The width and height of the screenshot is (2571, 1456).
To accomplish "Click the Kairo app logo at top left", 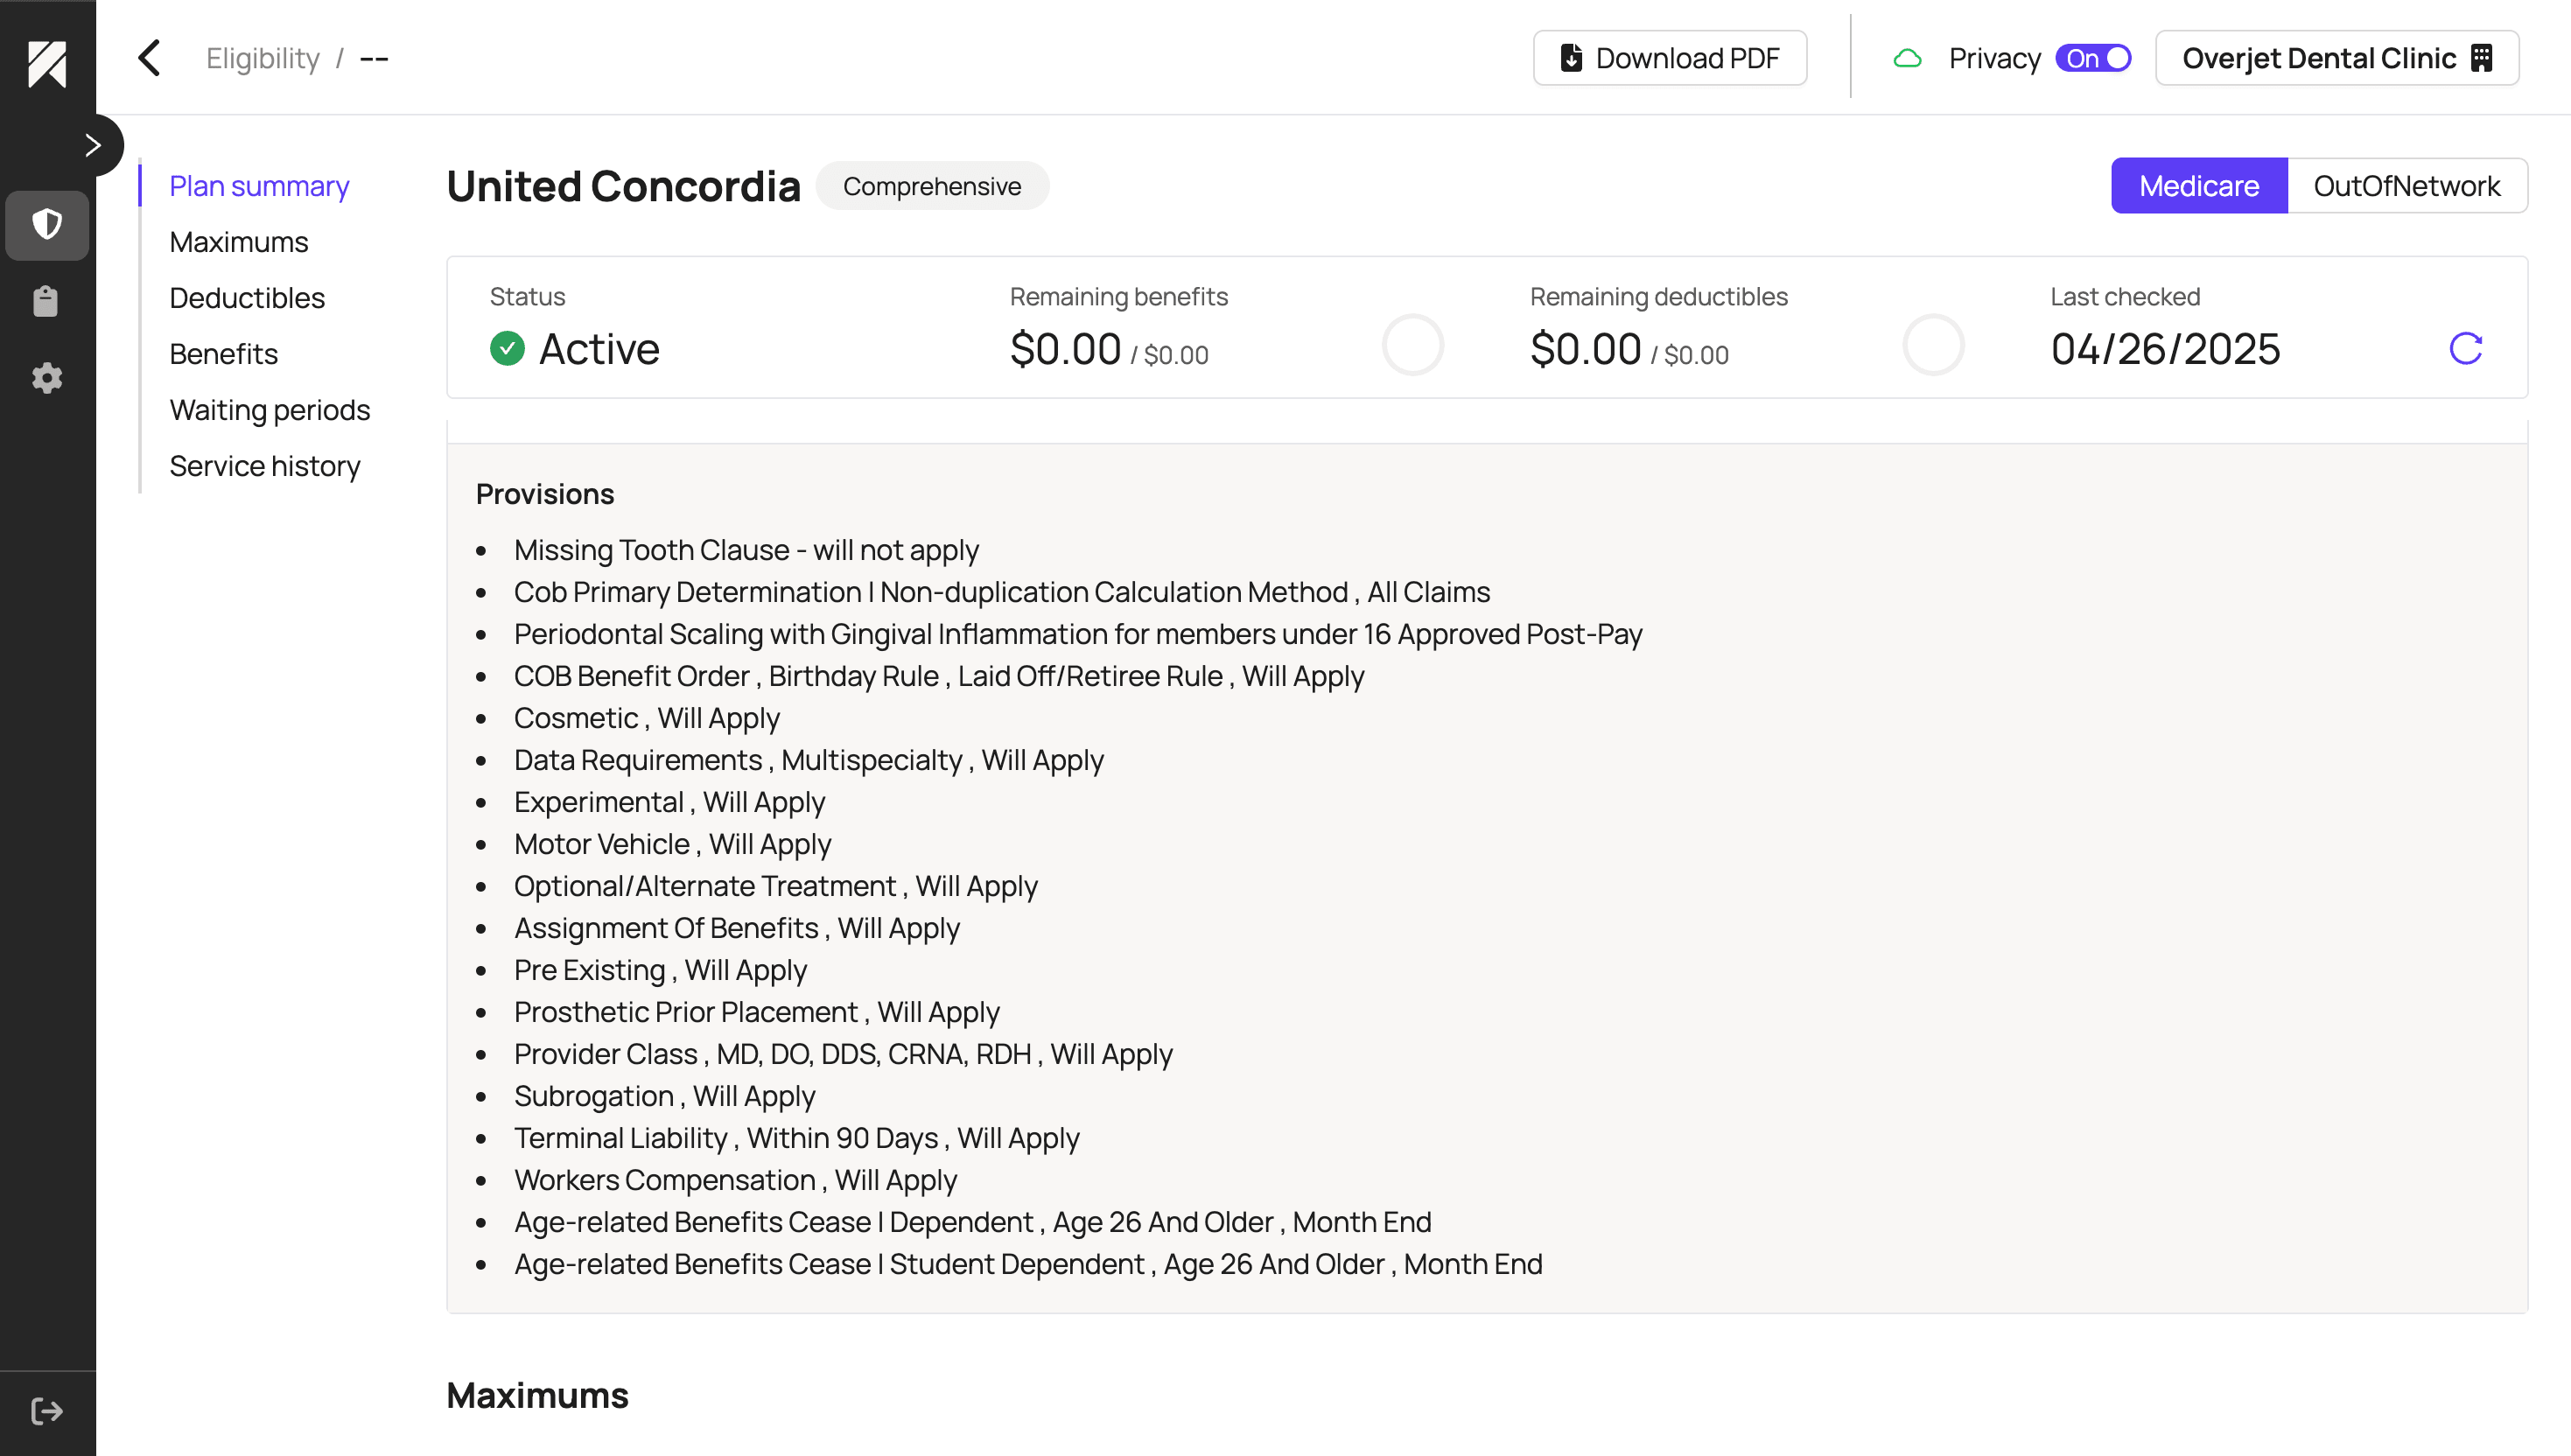I will tap(47, 66).
